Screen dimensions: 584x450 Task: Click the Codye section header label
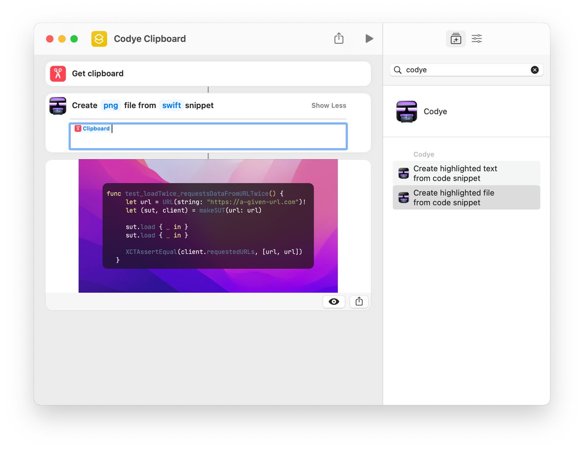pyautogui.click(x=424, y=154)
